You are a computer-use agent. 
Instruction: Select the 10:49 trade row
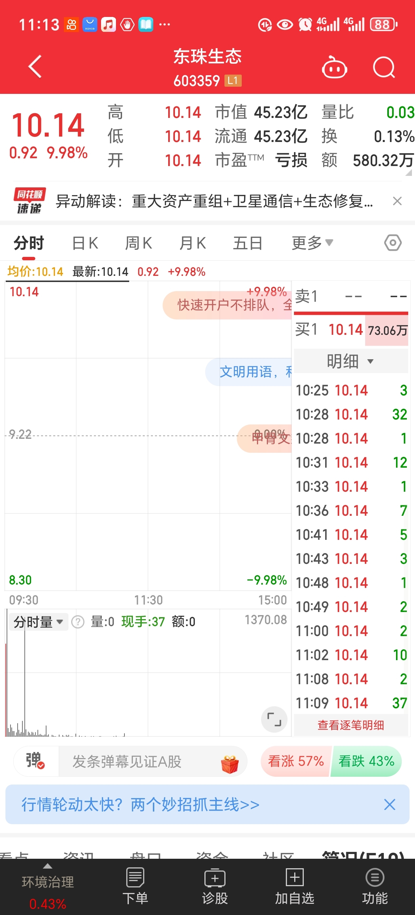coord(351,607)
